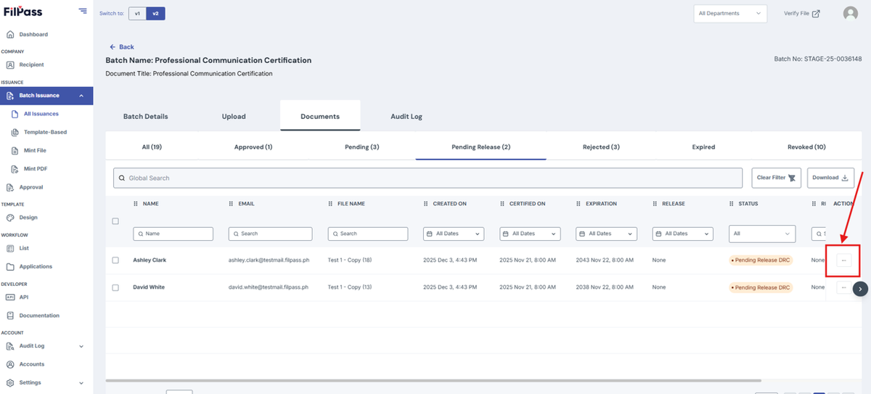This screenshot has height=394, width=871.
Task: Open the Status filter dropdown
Action: (762, 234)
